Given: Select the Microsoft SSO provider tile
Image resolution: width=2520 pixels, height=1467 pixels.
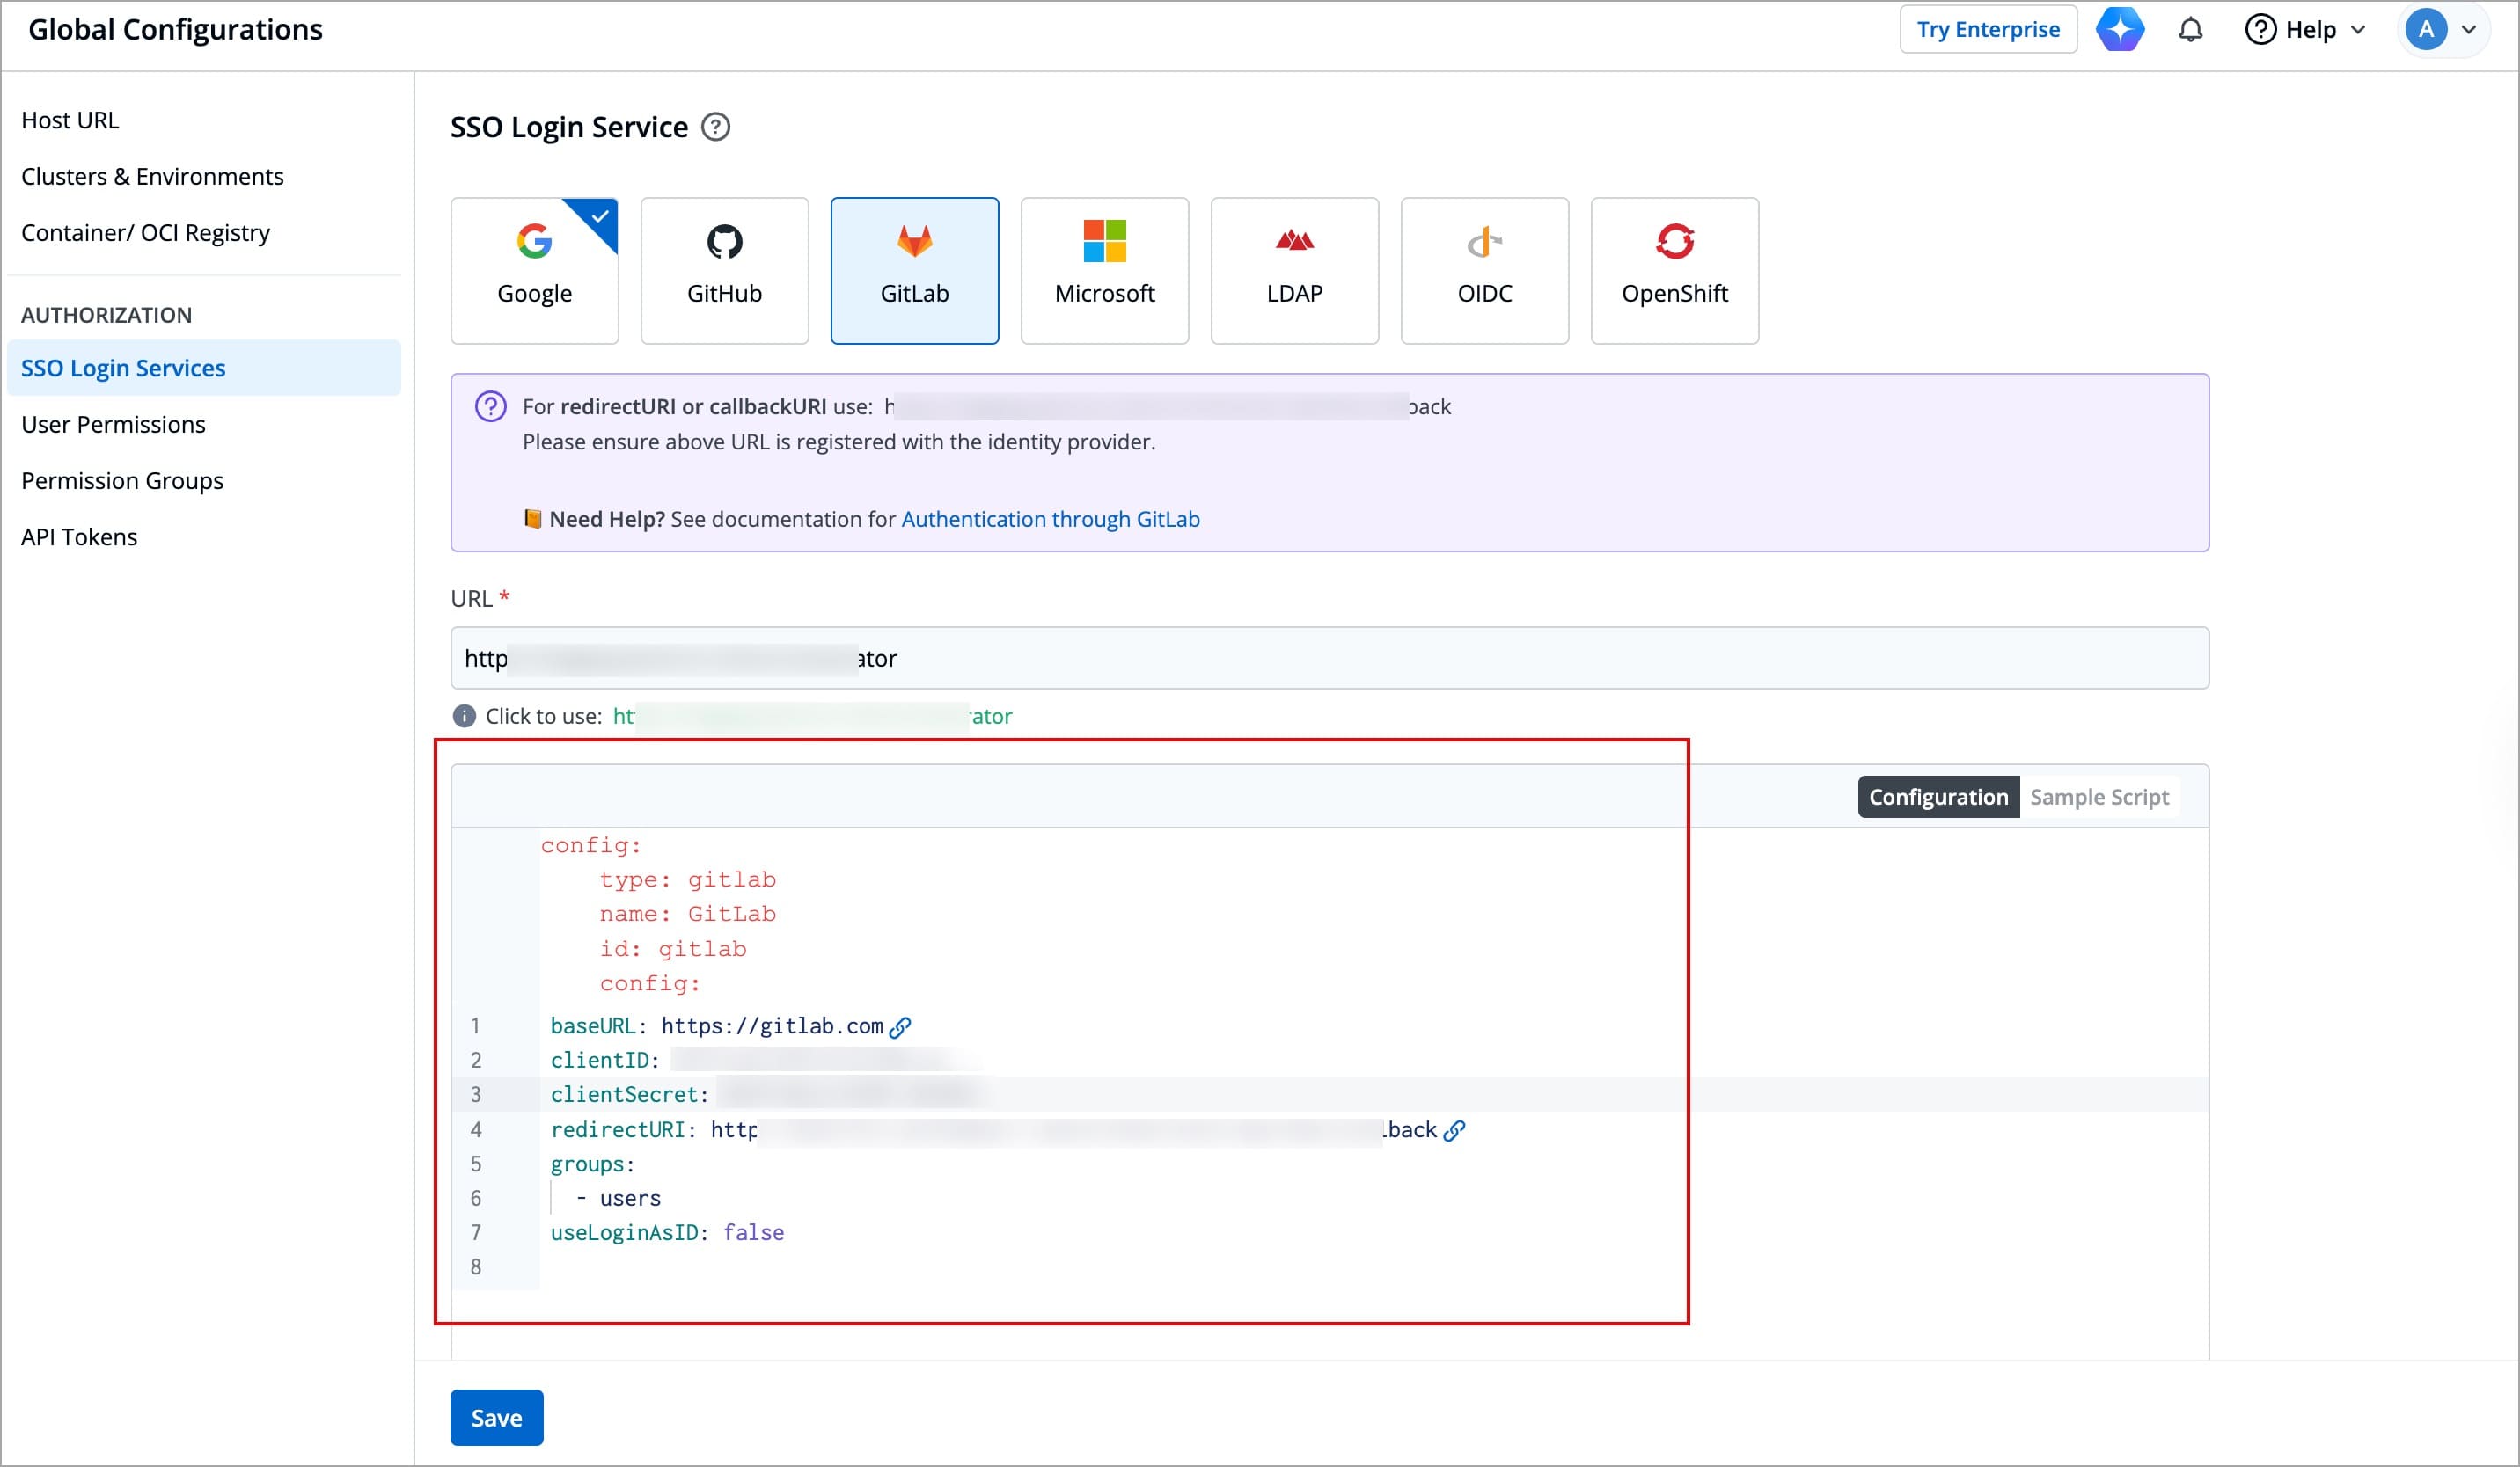Looking at the screenshot, I should [x=1104, y=270].
